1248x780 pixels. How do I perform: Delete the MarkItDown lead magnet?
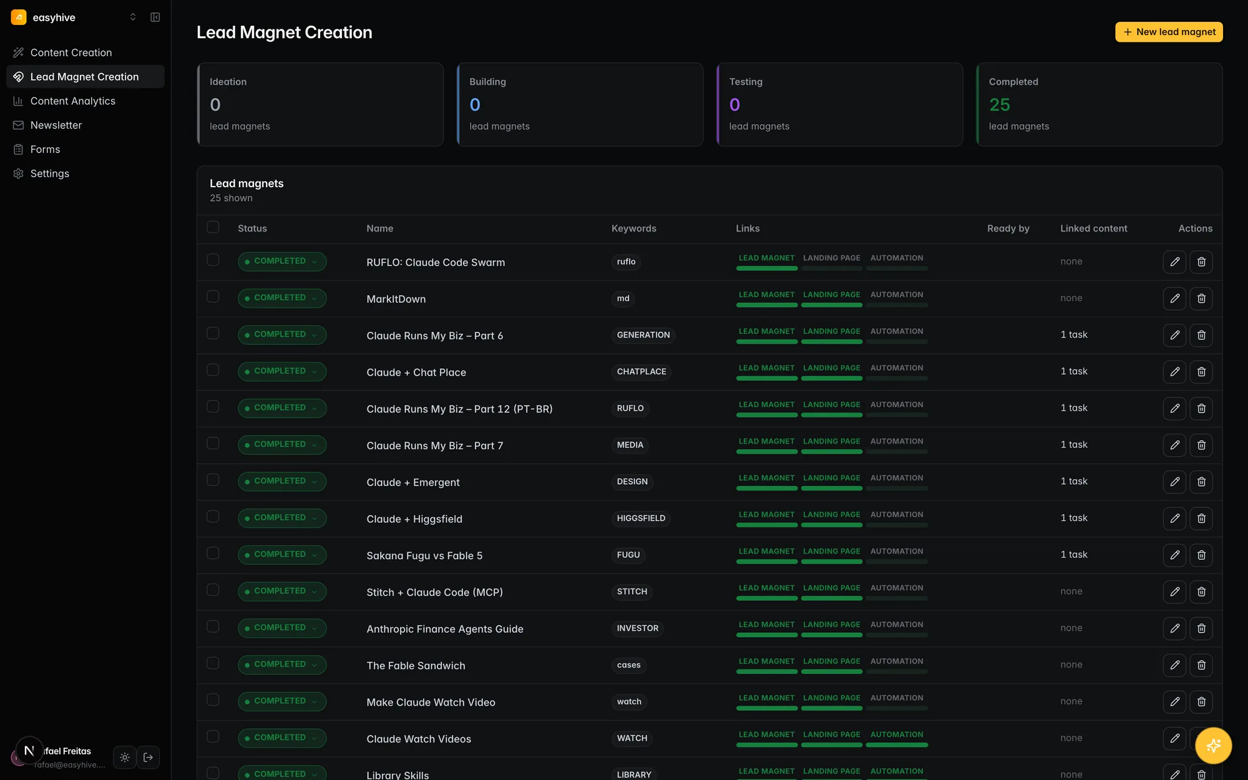(x=1201, y=298)
